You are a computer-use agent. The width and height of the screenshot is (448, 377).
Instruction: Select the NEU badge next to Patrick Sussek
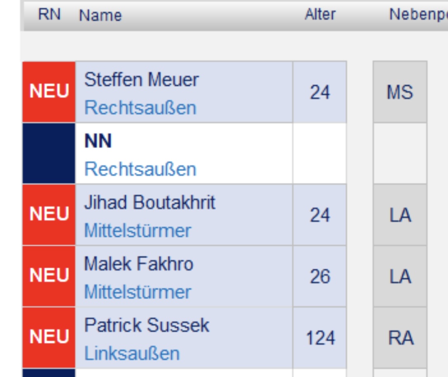coord(49,337)
